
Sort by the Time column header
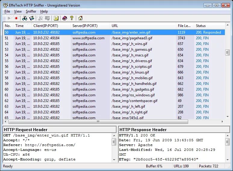point(23,26)
